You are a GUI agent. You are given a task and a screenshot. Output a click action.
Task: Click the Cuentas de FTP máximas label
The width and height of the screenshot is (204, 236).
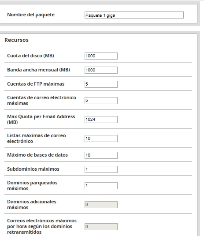36,84
